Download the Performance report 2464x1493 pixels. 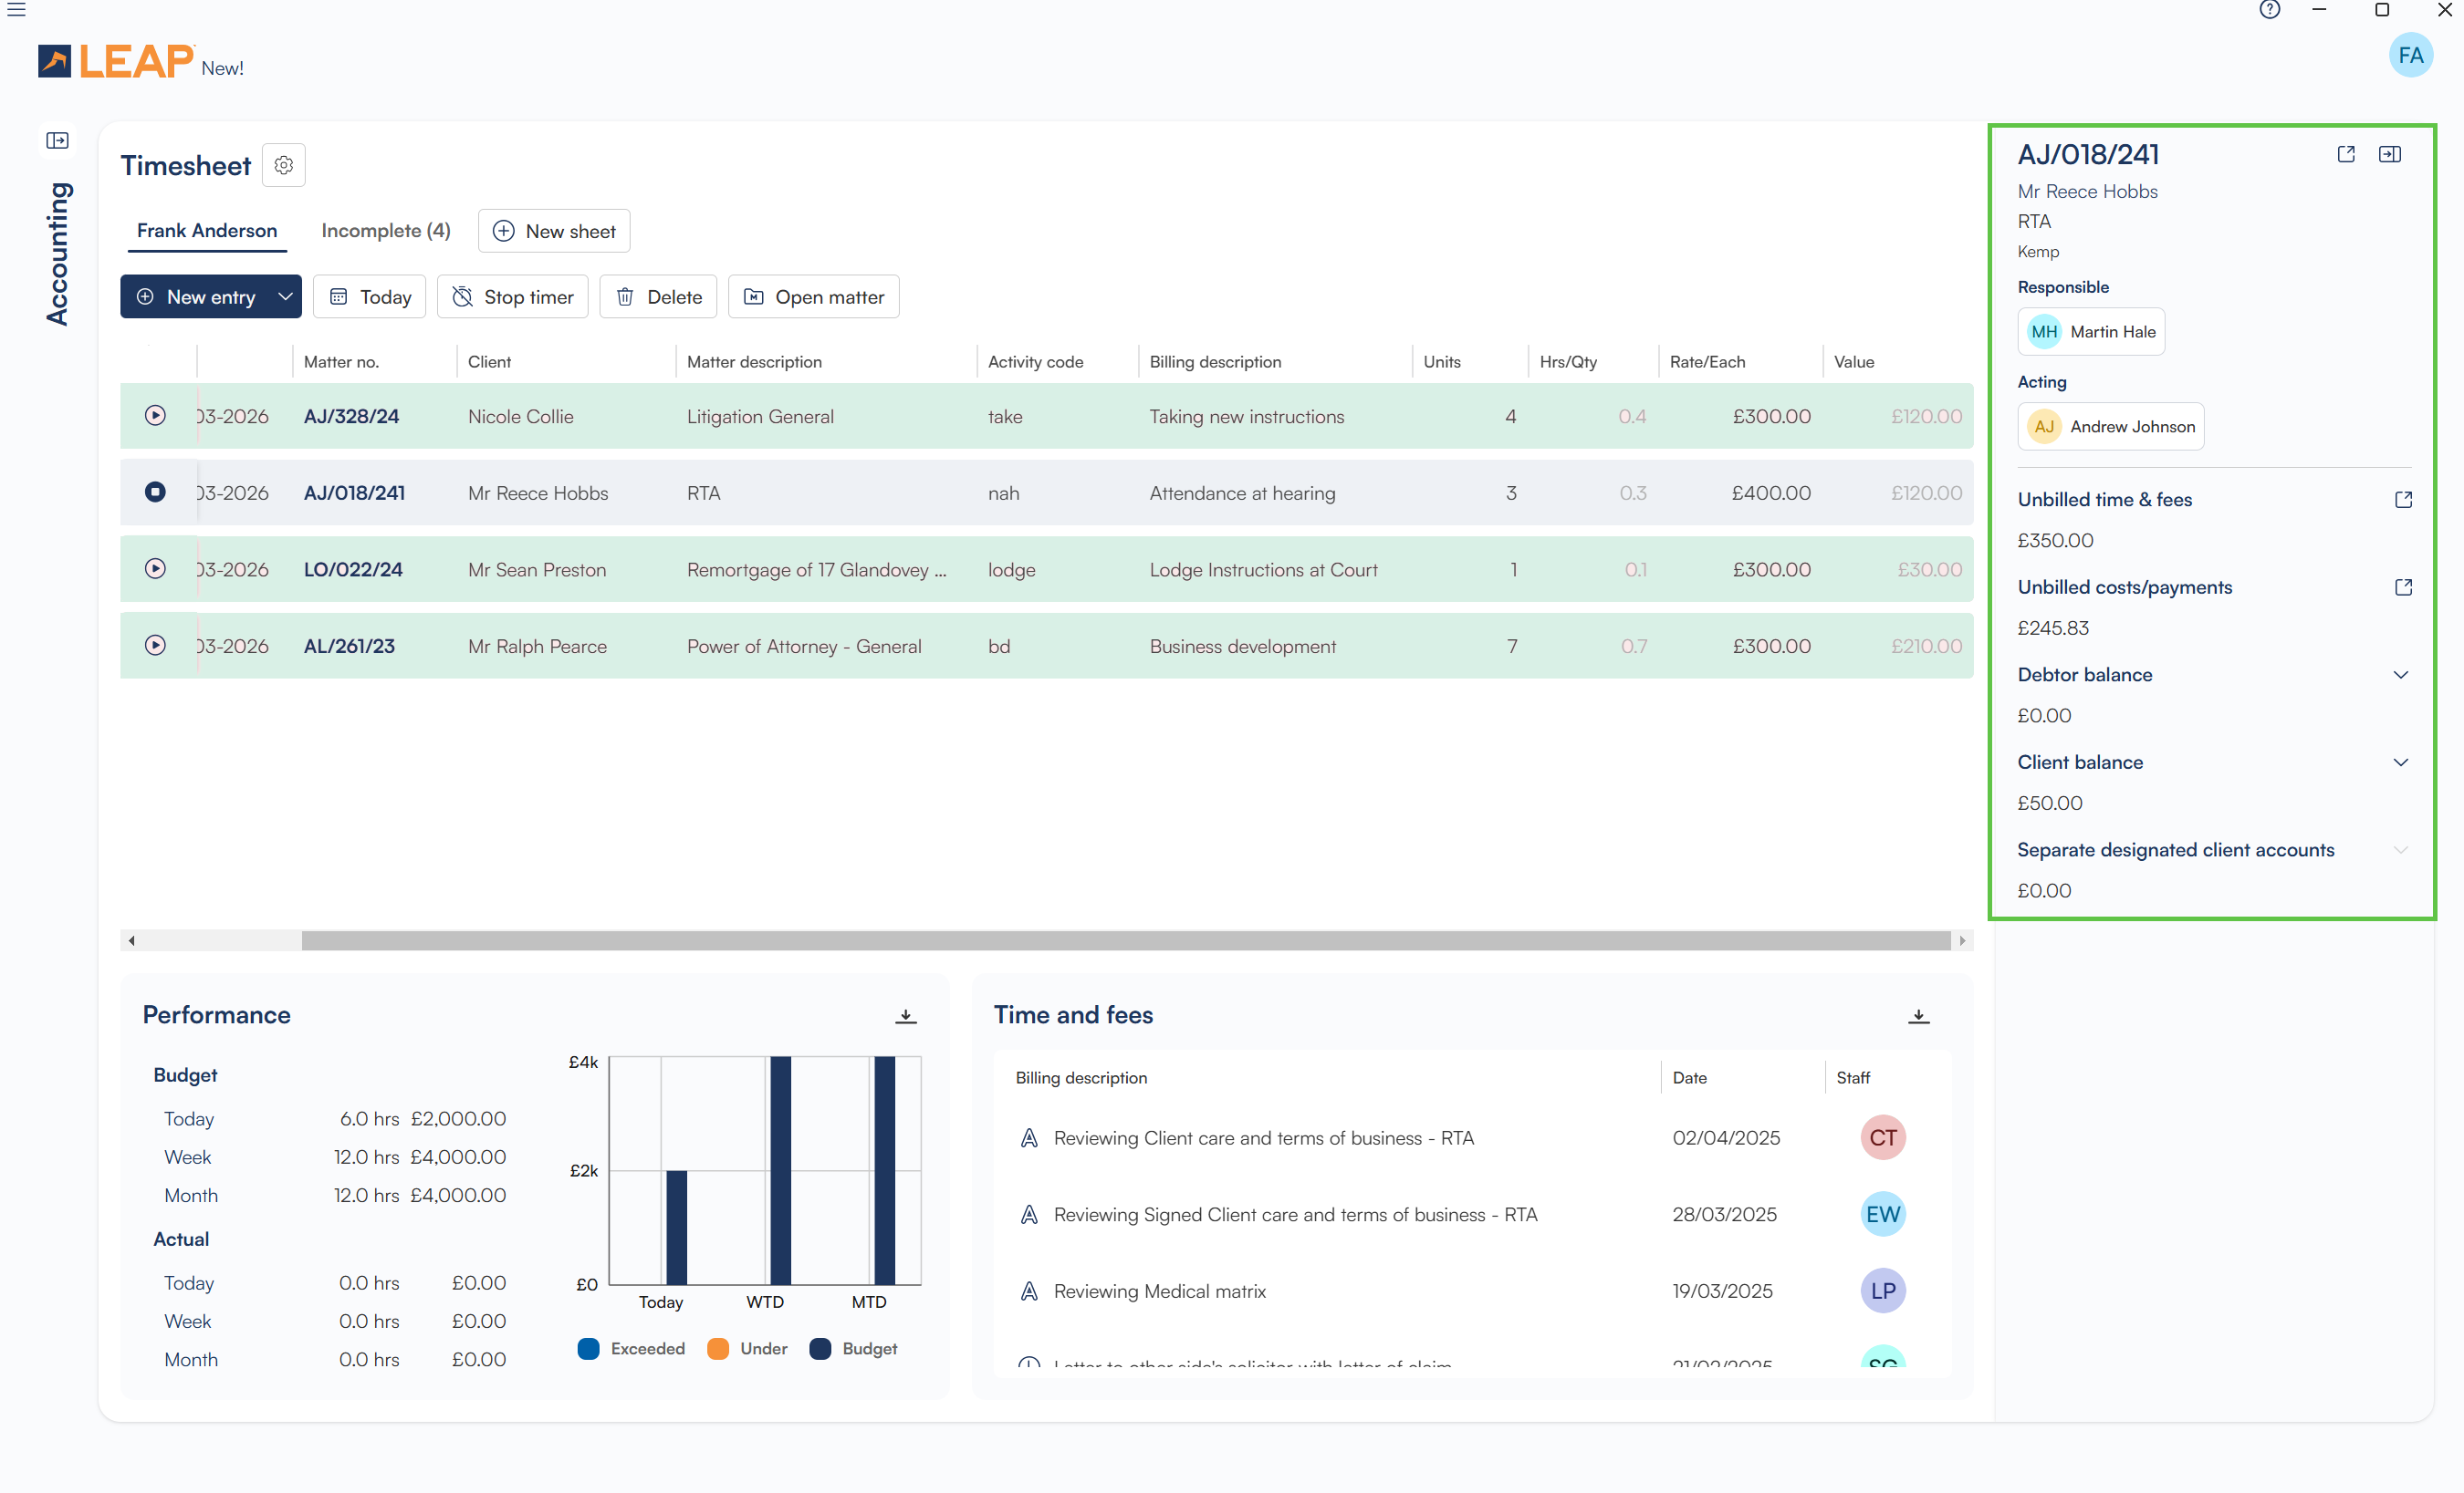tap(905, 1015)
